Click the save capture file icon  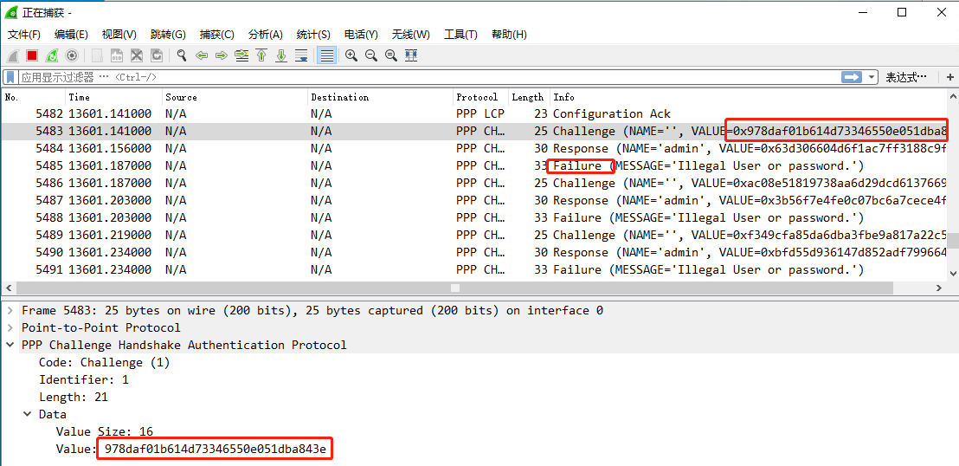click(x=117, y=55)
